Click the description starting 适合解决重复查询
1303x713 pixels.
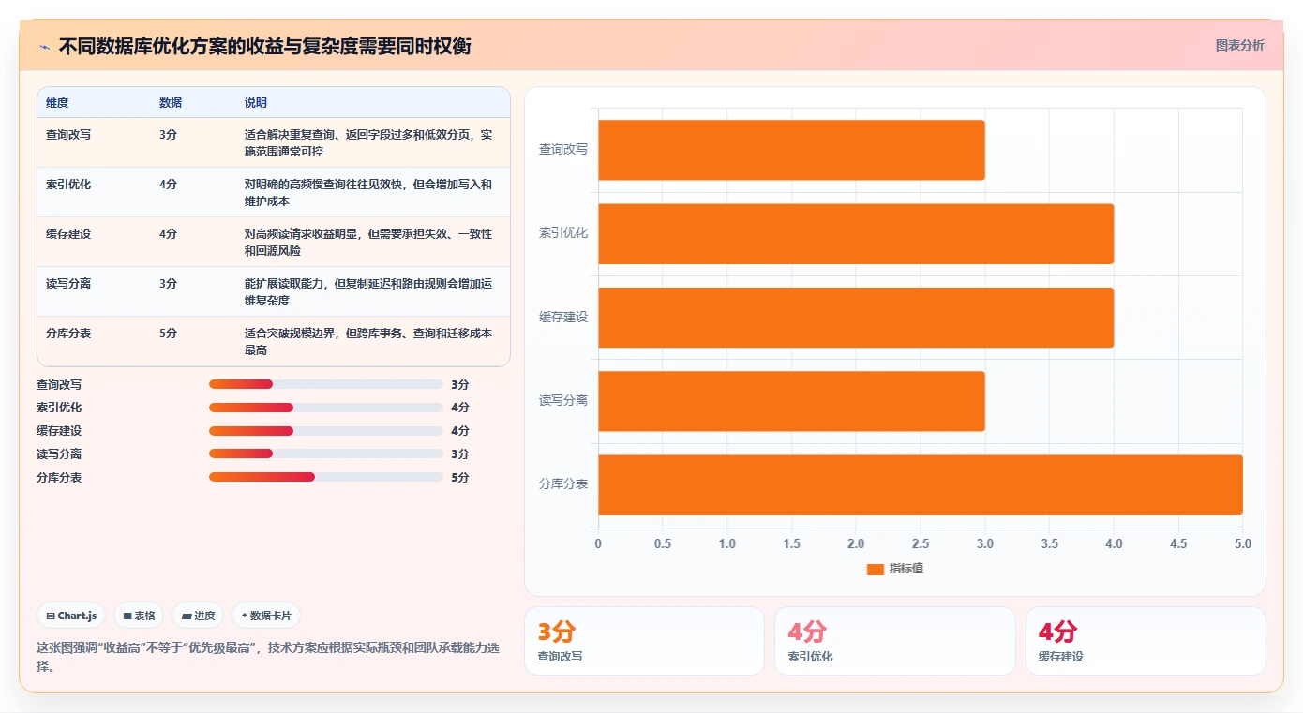tap(368, 142)
